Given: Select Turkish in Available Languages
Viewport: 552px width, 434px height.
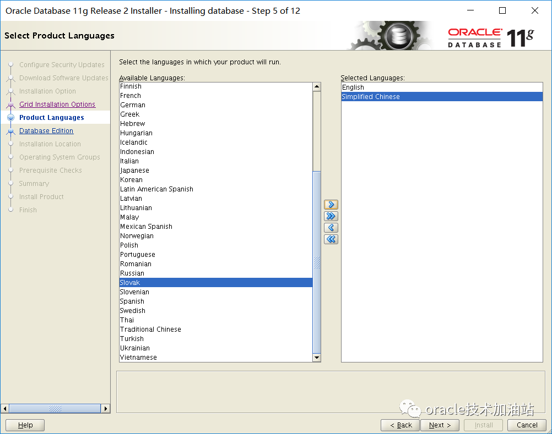Looking at the screenshot, I should point(216,338).
